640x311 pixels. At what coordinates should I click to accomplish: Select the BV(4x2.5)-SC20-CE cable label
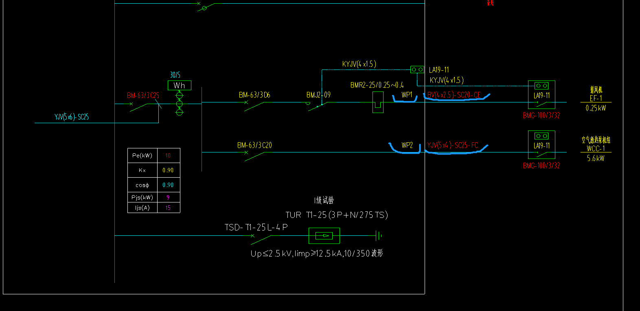pos(454,95)
